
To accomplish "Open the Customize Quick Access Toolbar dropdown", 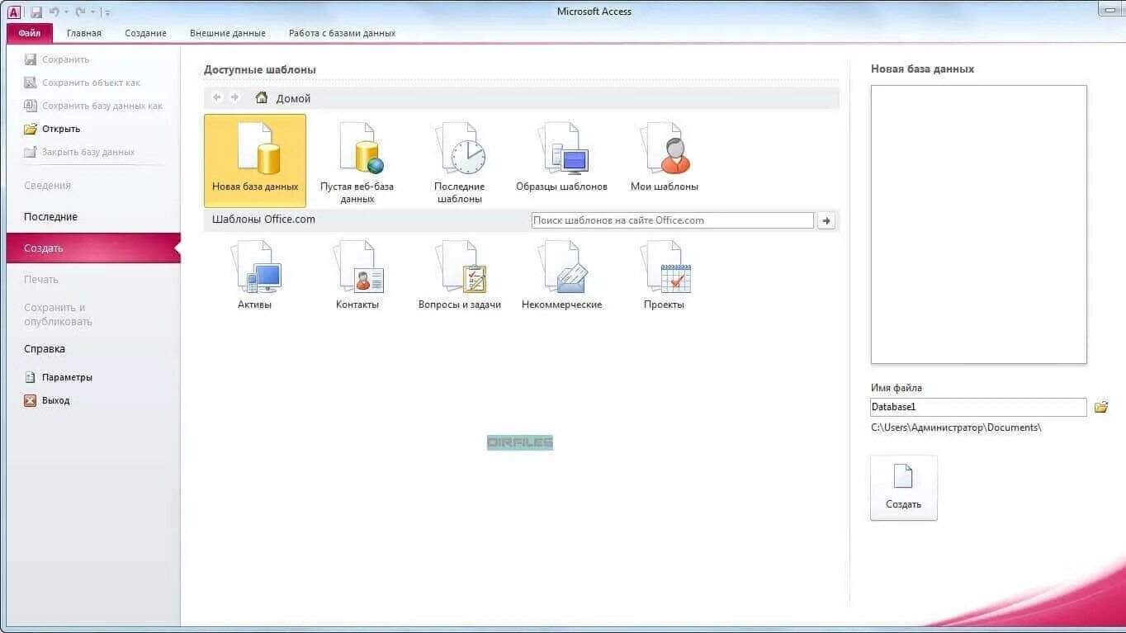I will click(107, 13).
